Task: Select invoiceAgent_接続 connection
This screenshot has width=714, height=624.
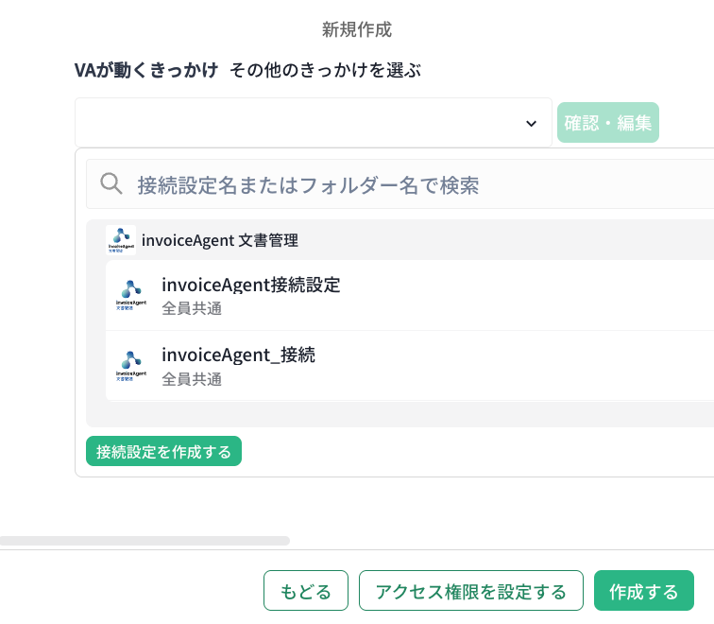Action: pyautogui.click(x=410, y=366)
